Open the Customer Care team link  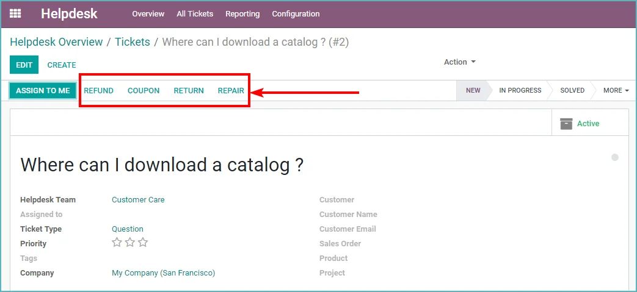(x=138, y=199)
